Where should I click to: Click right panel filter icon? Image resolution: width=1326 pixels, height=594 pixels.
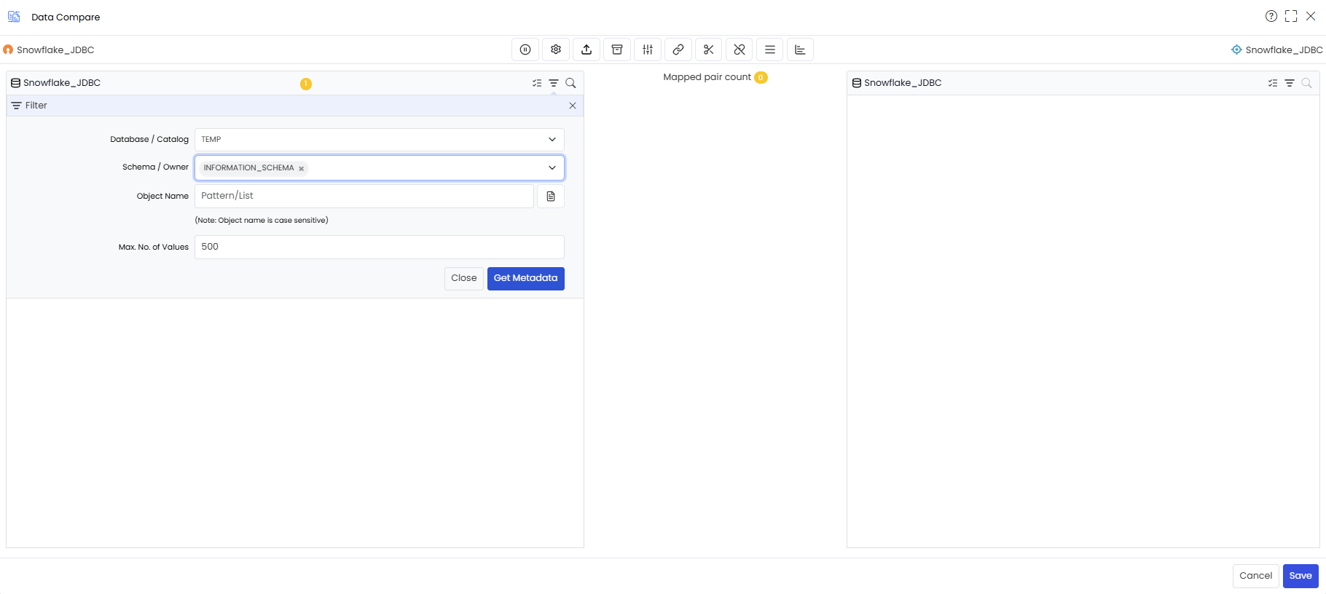[x=1290, y=83]
